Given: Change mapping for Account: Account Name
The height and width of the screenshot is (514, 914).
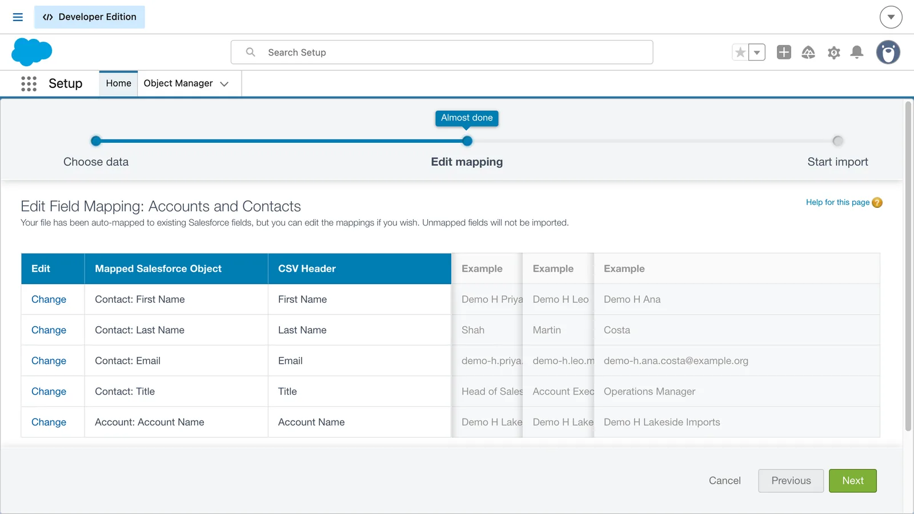Looking at the screenshot, I should 49,422.
